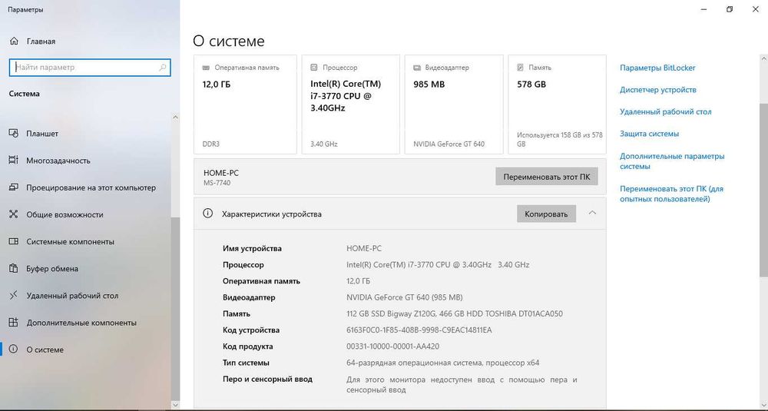Open Дополнительные компоненты section

click(x=86, y=323)
